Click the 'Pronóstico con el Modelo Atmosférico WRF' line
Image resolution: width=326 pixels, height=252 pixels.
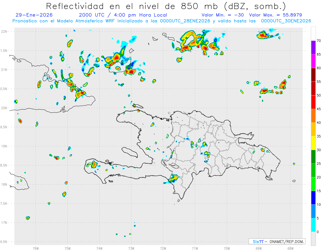tap(162, 21)
